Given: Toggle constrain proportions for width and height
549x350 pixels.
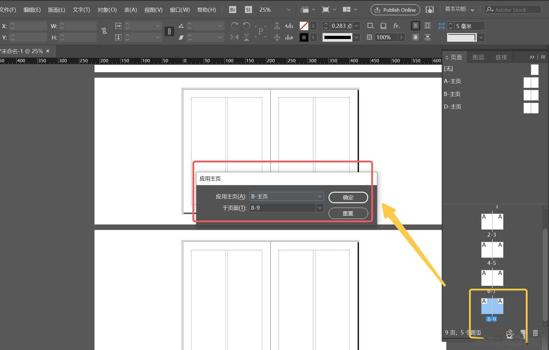Looking at the screenshot, I should click(x=104, y=31).
